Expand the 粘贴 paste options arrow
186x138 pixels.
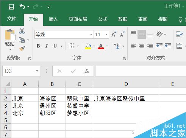point(10,49)
